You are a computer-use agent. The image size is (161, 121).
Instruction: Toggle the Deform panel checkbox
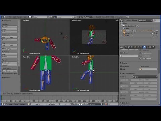click(x=123, y=103)
